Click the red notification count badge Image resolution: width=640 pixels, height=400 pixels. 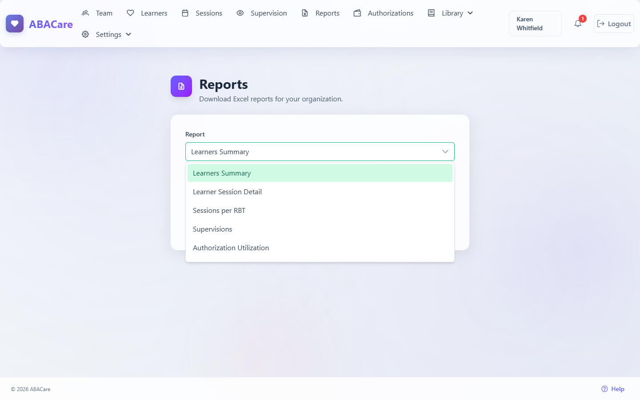[x=583, y=19]
